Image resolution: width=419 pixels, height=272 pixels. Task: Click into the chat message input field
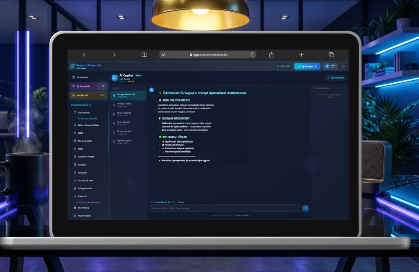pos(225,208)
